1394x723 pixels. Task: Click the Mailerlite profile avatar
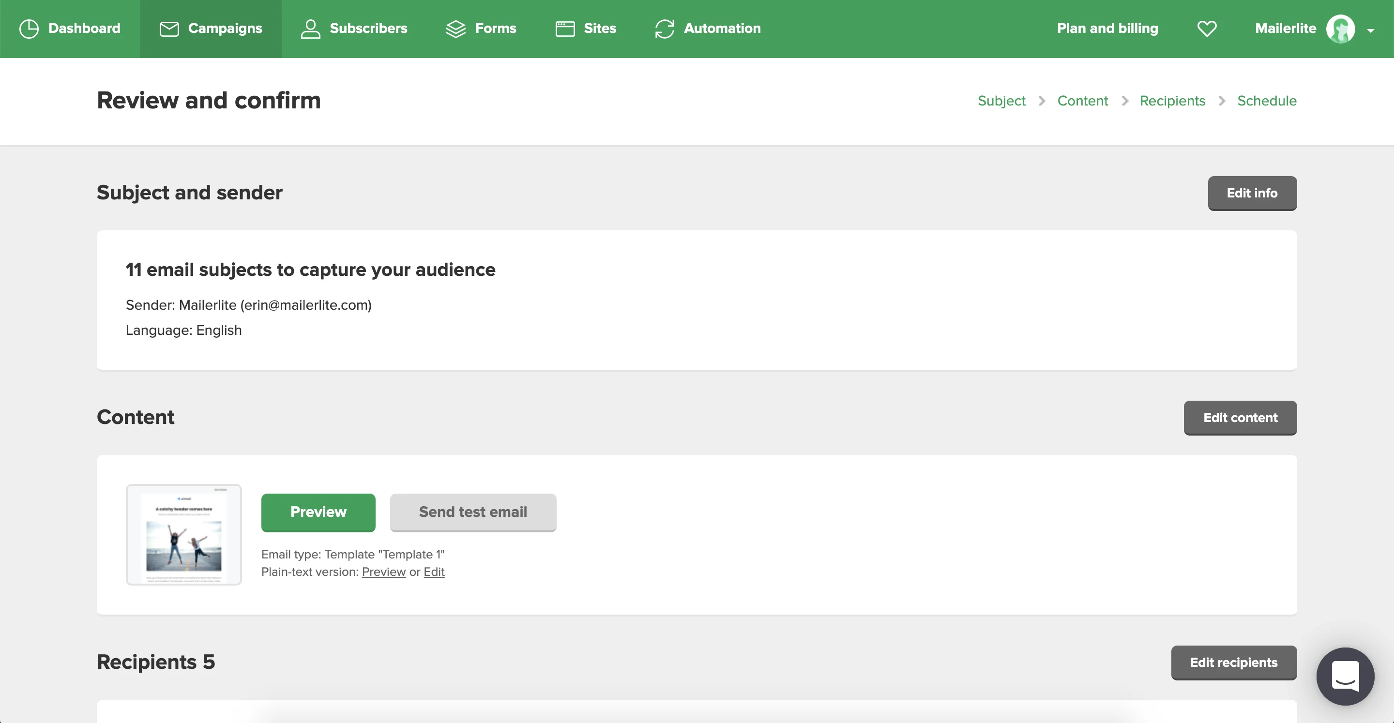[x=1340, y=29]
